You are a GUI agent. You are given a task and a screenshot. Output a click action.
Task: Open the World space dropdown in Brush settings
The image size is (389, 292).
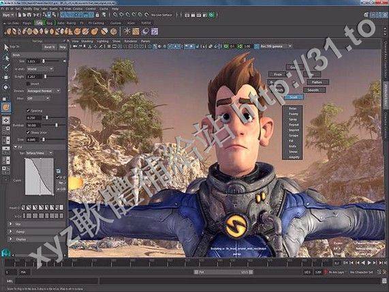tap(40, 69)
